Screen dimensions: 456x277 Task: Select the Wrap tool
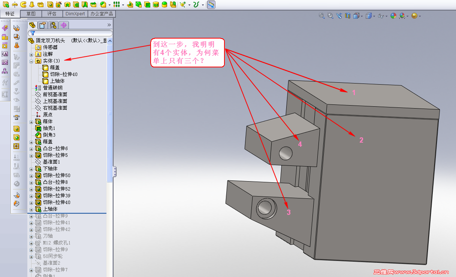point(155,4)
